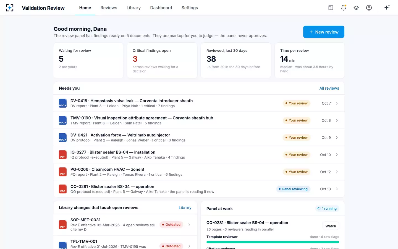Start a New review
The width and height of the screenshot is (398, 249).
click(324, 32)
